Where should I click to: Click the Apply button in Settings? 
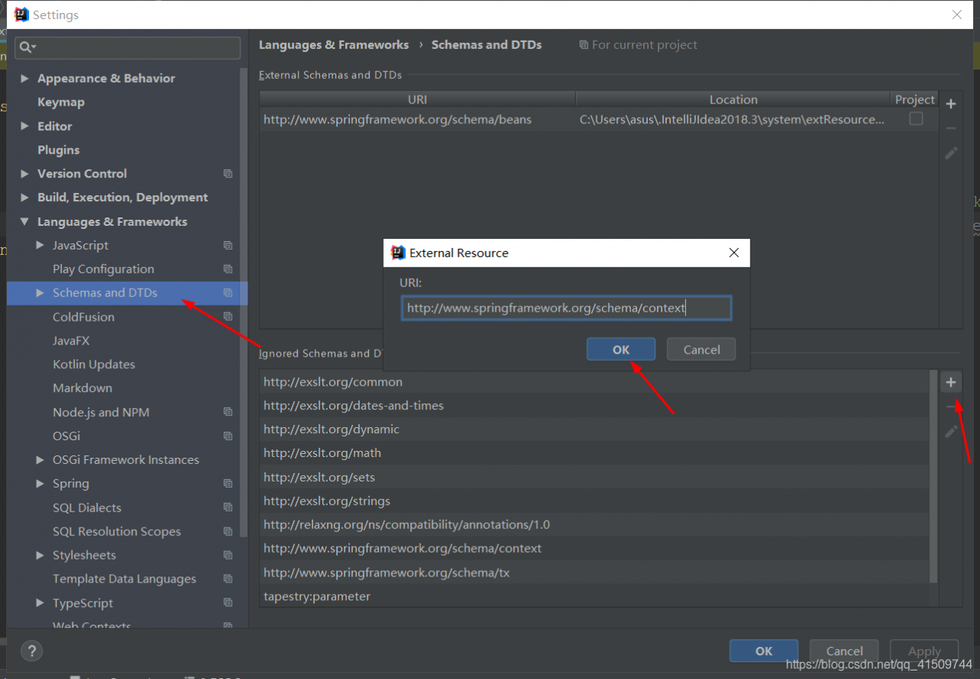[x=924, y=651]
